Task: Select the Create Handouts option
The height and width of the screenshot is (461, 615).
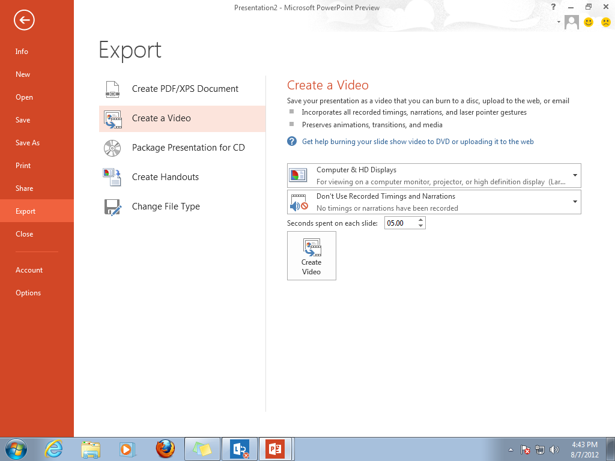Action: 183,177
